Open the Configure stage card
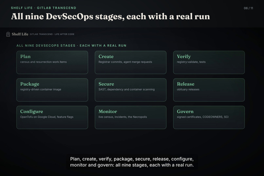Screen dimensions: 264x176 click(x=52, y=117)
